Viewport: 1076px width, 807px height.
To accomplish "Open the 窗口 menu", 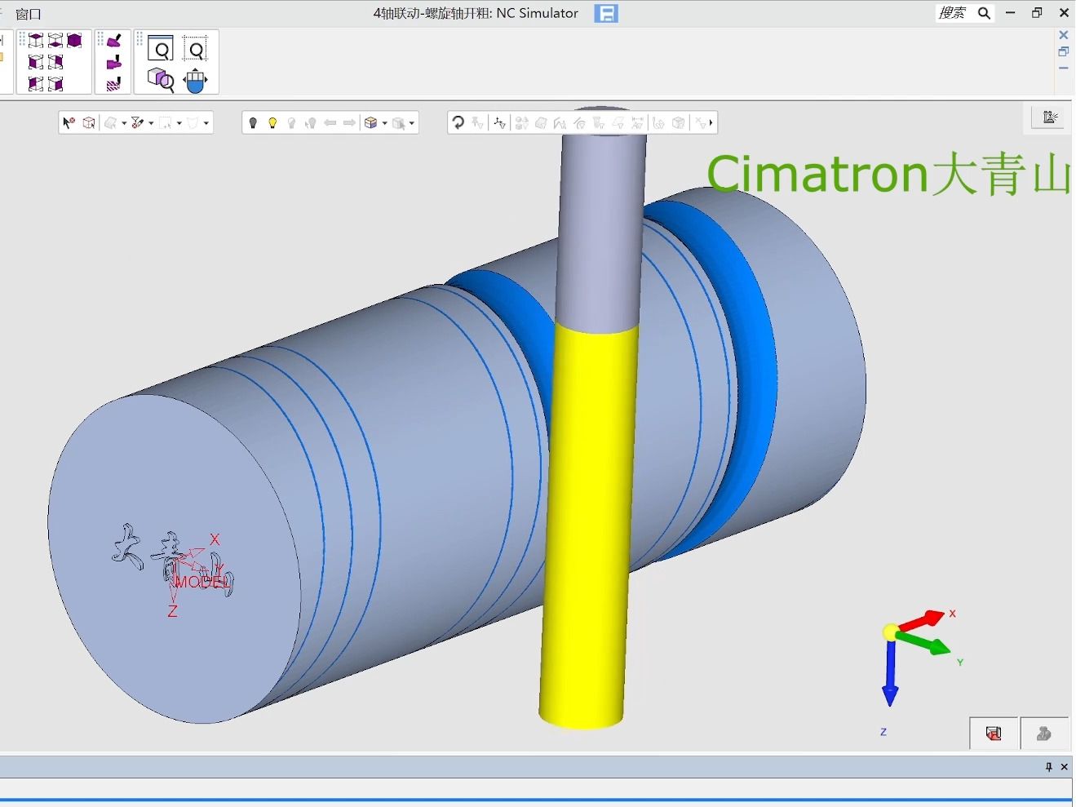I will [29, 14].
